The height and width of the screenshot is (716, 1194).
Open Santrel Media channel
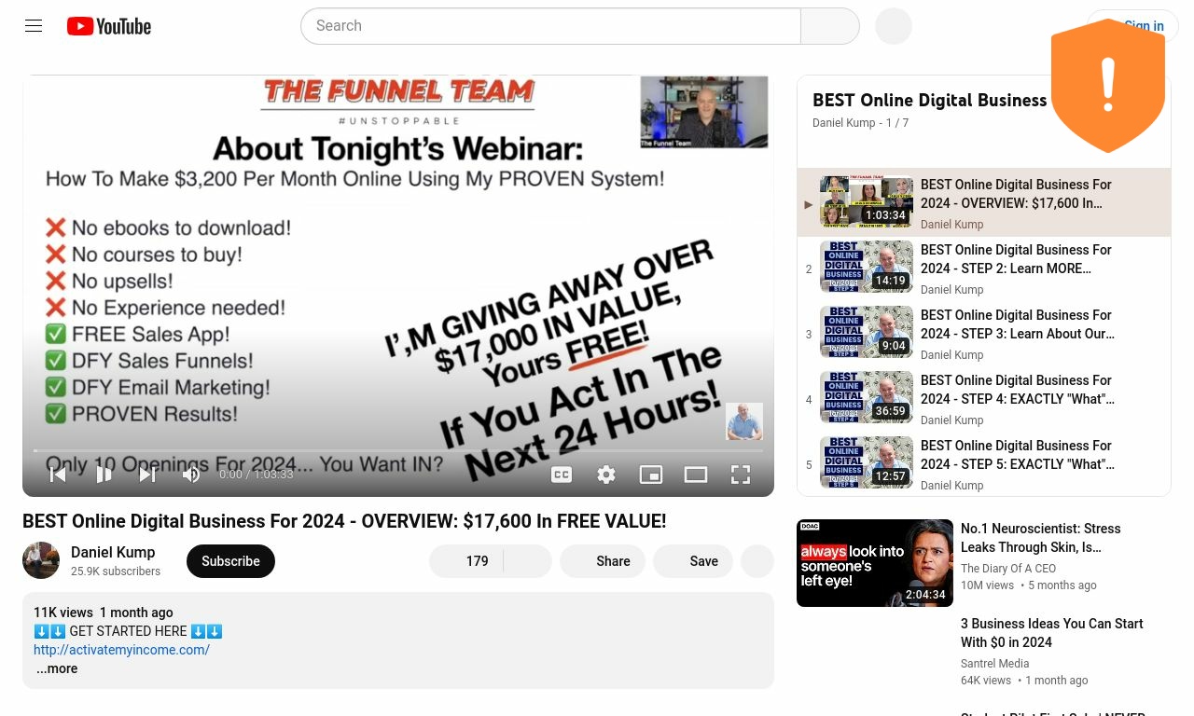tap(994, 664)
